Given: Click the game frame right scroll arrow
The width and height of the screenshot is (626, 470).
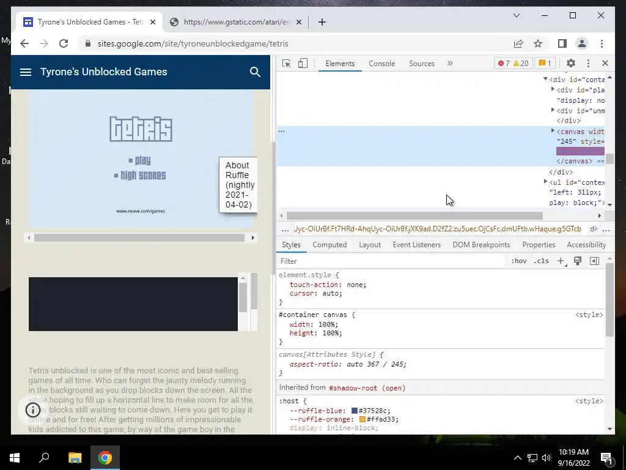Looking at the screenshot, I should click(x=252, y=238).
